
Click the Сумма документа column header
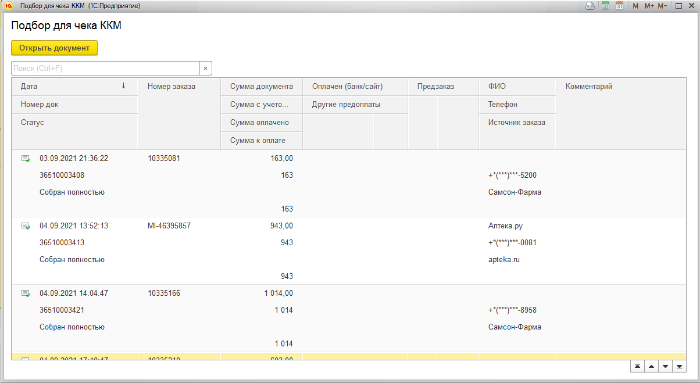tap(261, 87)
